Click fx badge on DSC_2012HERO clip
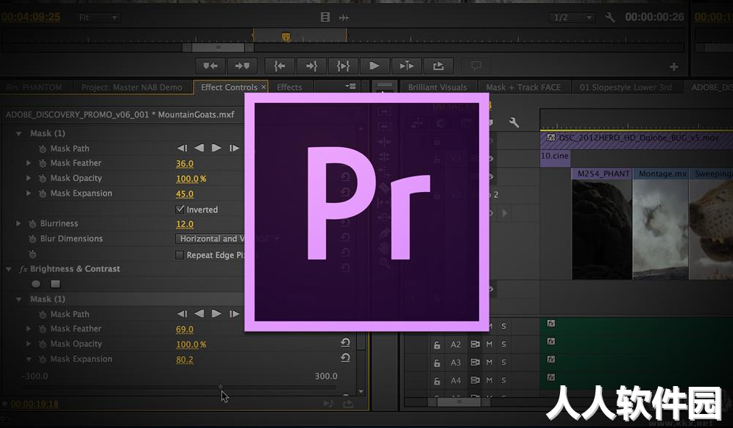 pyautogui.click(x=551, y=138)
